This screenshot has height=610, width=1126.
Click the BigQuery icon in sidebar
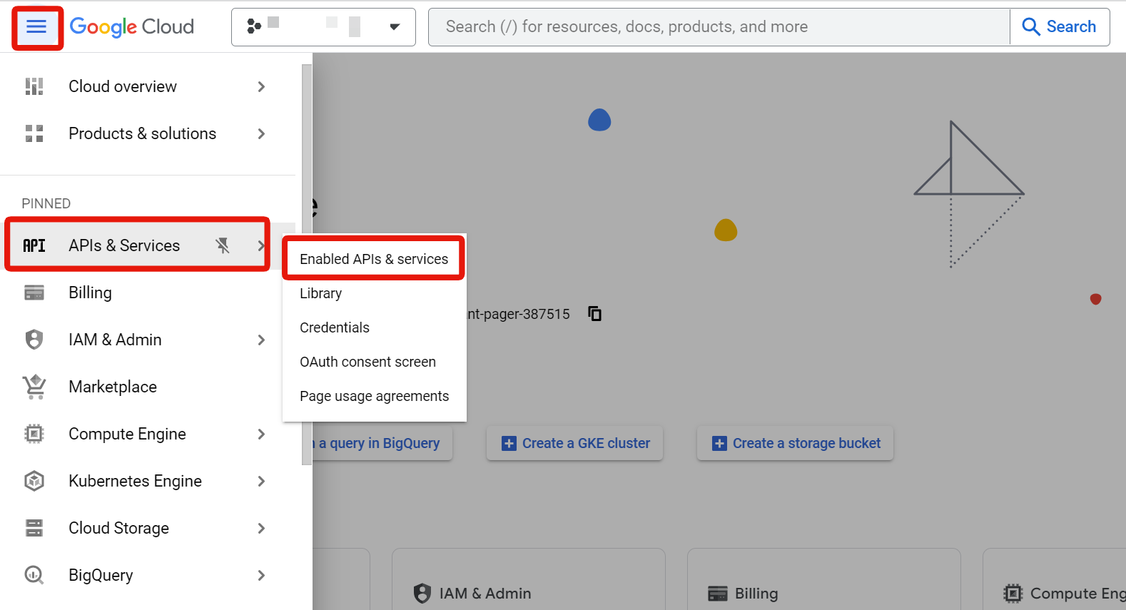[34, 575]
